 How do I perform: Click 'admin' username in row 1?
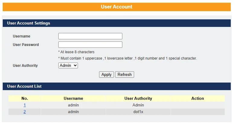pos(73,105)
